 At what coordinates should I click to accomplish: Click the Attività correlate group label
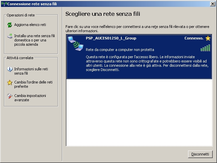coord(20,58)
